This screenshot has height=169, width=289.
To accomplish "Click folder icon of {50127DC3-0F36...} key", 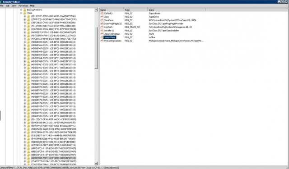I will [x=28, y=119].
